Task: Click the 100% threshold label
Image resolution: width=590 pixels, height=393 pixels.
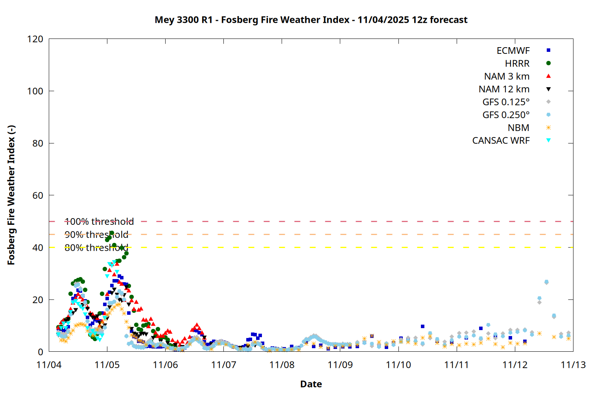Action: (99, 222)
